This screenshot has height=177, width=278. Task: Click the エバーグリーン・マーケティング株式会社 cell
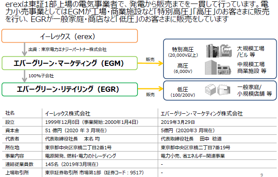[202, 113]
